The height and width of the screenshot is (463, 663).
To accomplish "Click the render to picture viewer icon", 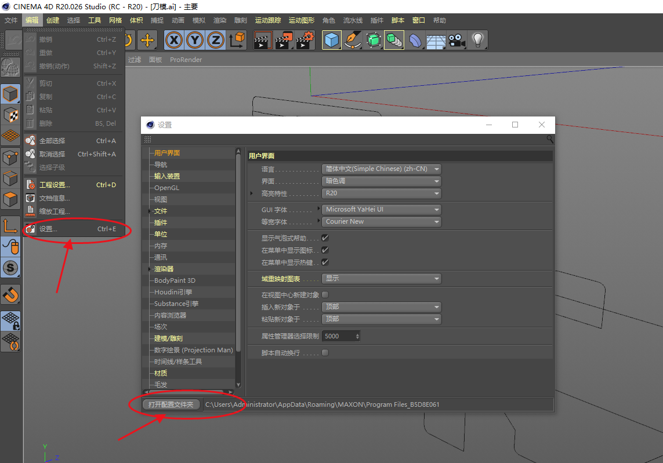I will point(284,40).
